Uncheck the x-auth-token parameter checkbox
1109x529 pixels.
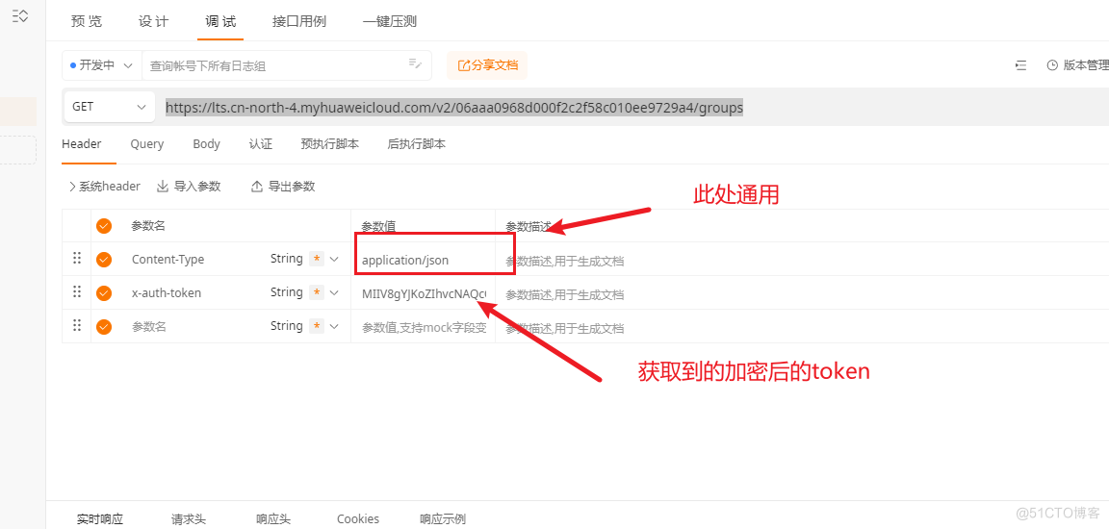[x=104, y=292]
